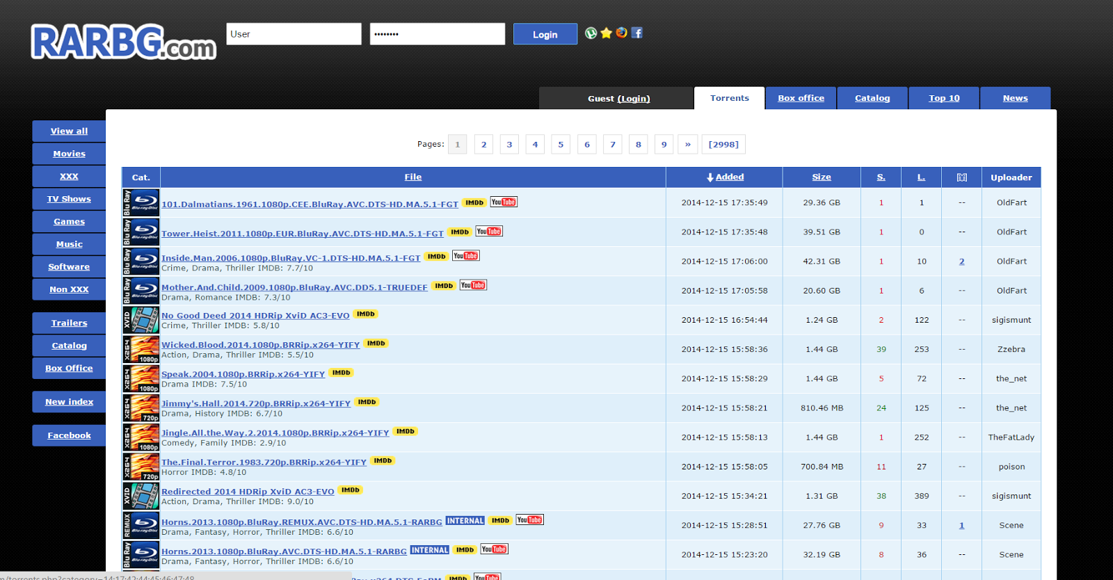Open the IMDB badge for Jingle.All.the.Way.2
The image size is (1113, 580).
tap(406, 431)
